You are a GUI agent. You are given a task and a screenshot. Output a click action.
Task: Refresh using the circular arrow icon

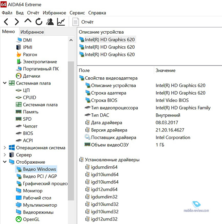tap(39, 22)
